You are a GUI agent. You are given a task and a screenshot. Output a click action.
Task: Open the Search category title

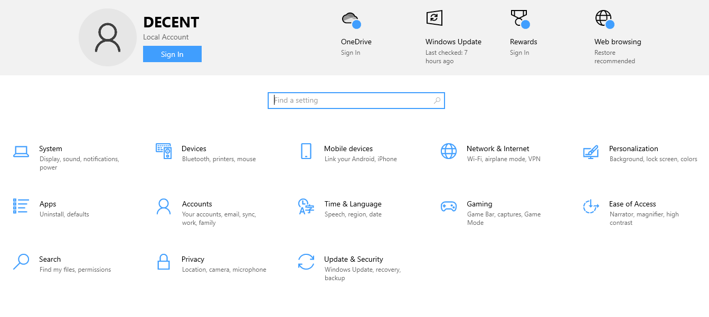click(x=50, y=259)
